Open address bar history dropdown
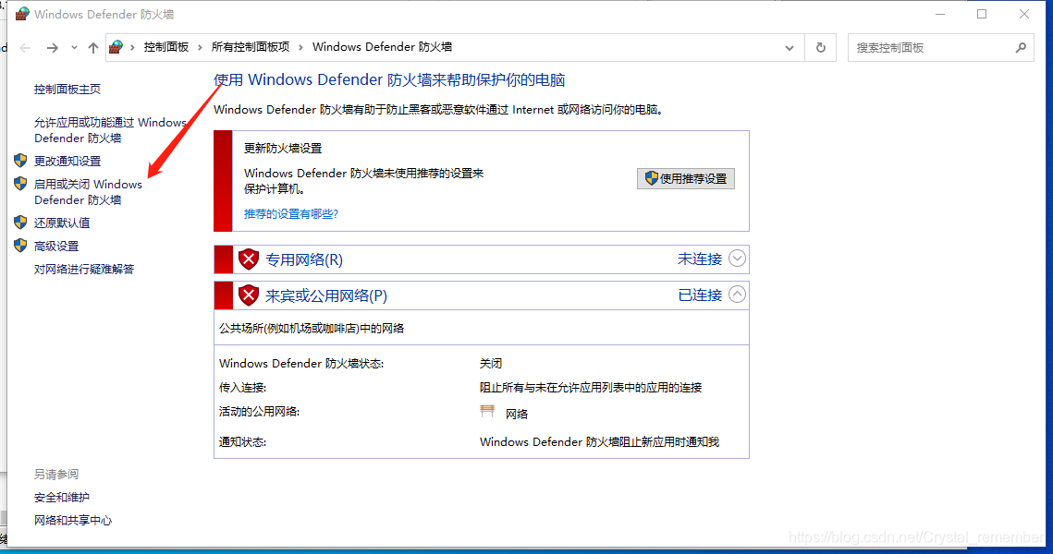 click(x=790, y=48)
